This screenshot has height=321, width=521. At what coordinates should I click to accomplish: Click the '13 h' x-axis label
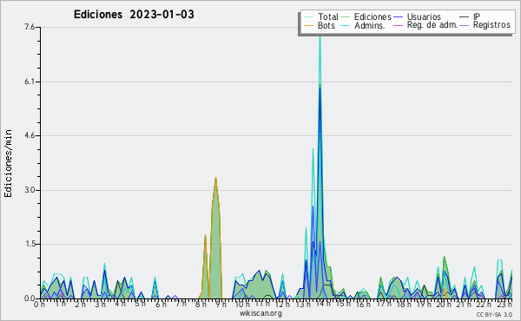tap(303, 305)
